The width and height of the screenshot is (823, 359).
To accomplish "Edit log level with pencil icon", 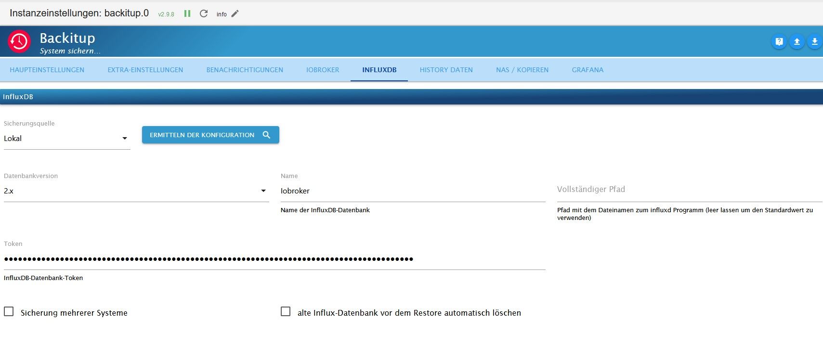I will 235,13.
